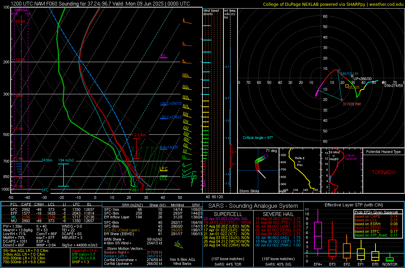Viewport: 405px width, 268px height.
Task: Click the '71 deg' slinky angle text
Action: tap(271, 151)
